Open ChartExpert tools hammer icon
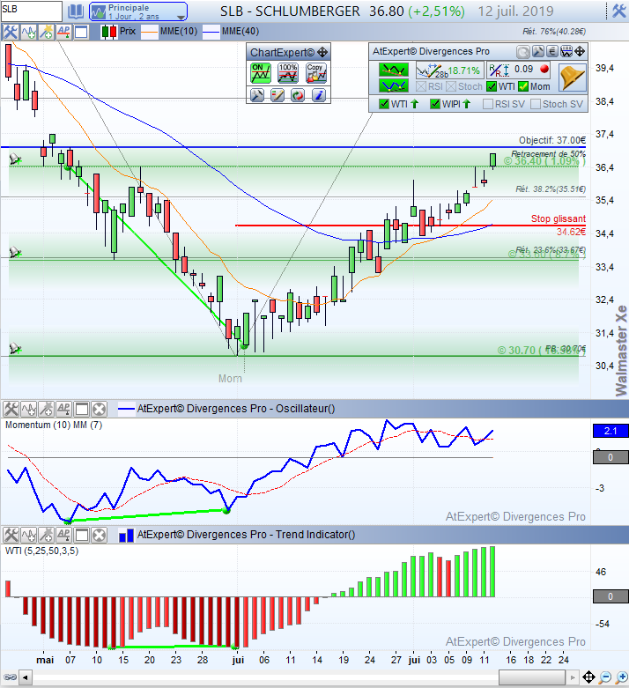The image size is (629, 688). click(257, 95)
